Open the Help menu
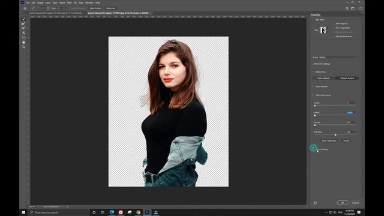Screen dimensions: 384x216 pos(97,2)
